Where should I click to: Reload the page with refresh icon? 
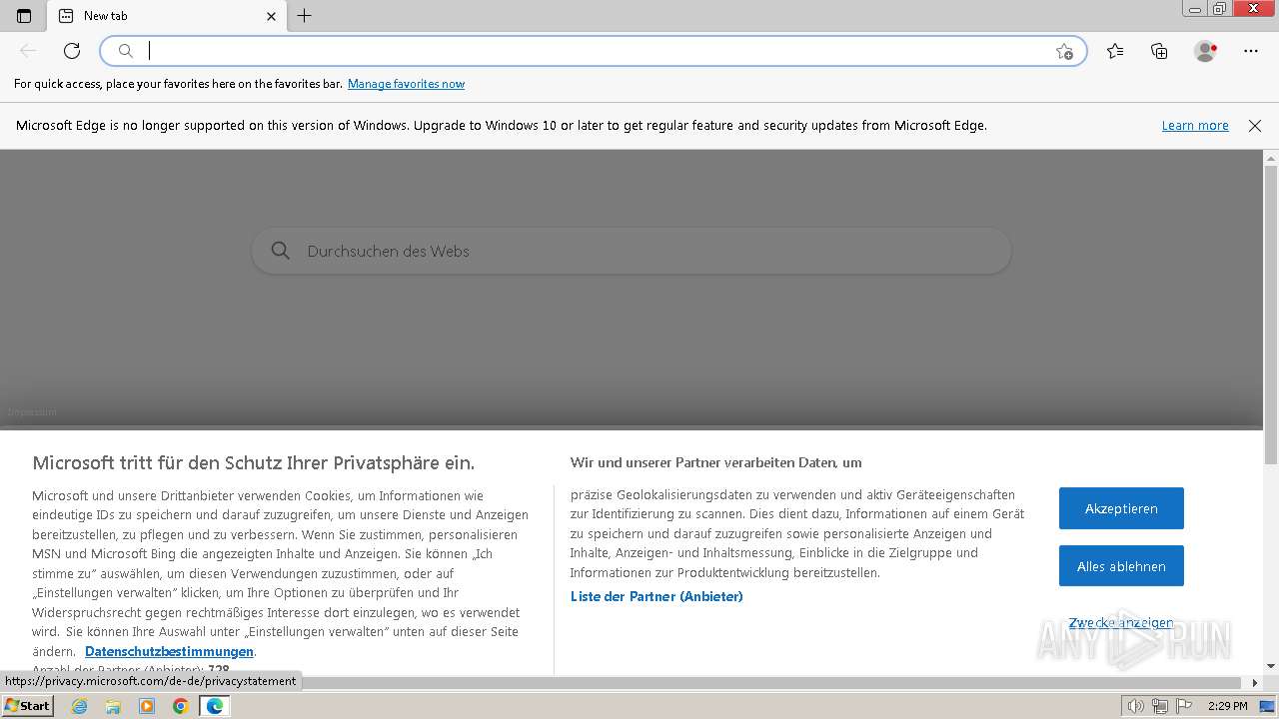click(x=72, y=51)
